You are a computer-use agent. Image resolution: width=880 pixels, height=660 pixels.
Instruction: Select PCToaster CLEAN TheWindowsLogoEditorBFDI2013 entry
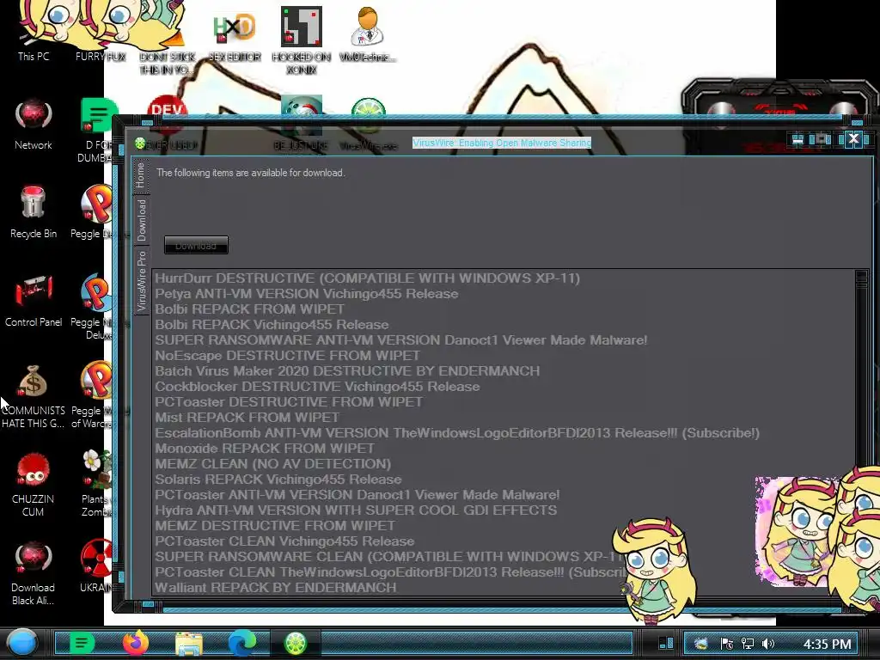[390, 571]
